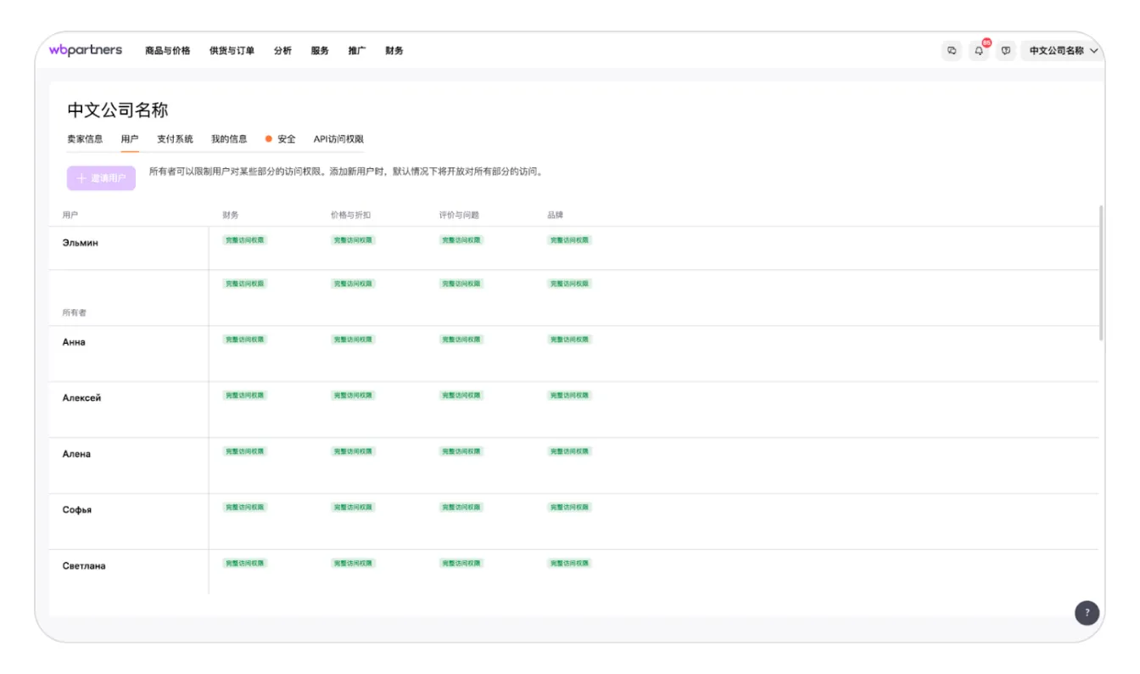The image size is (1140, 674).
Task: Open the round help button at bottom right
Action: coord(1087,613)
